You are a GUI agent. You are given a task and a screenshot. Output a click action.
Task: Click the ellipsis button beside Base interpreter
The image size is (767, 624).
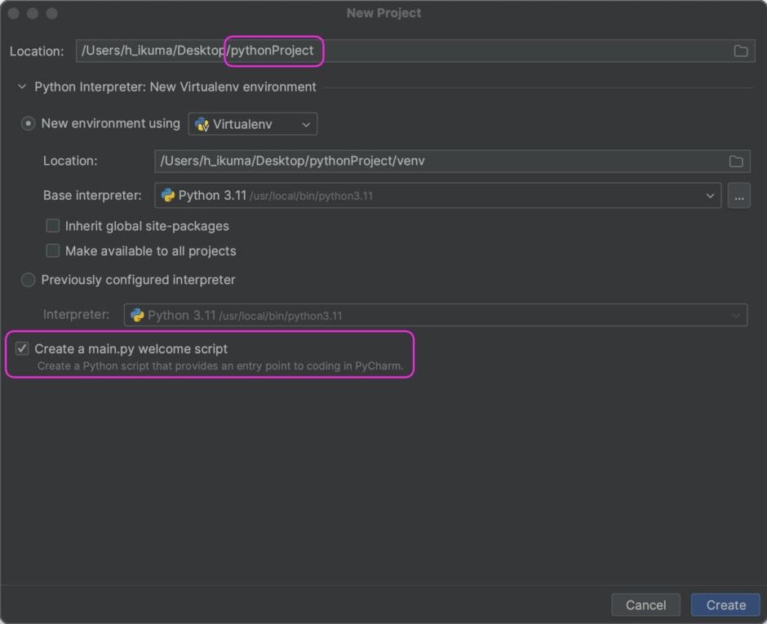tap(739, 196)
